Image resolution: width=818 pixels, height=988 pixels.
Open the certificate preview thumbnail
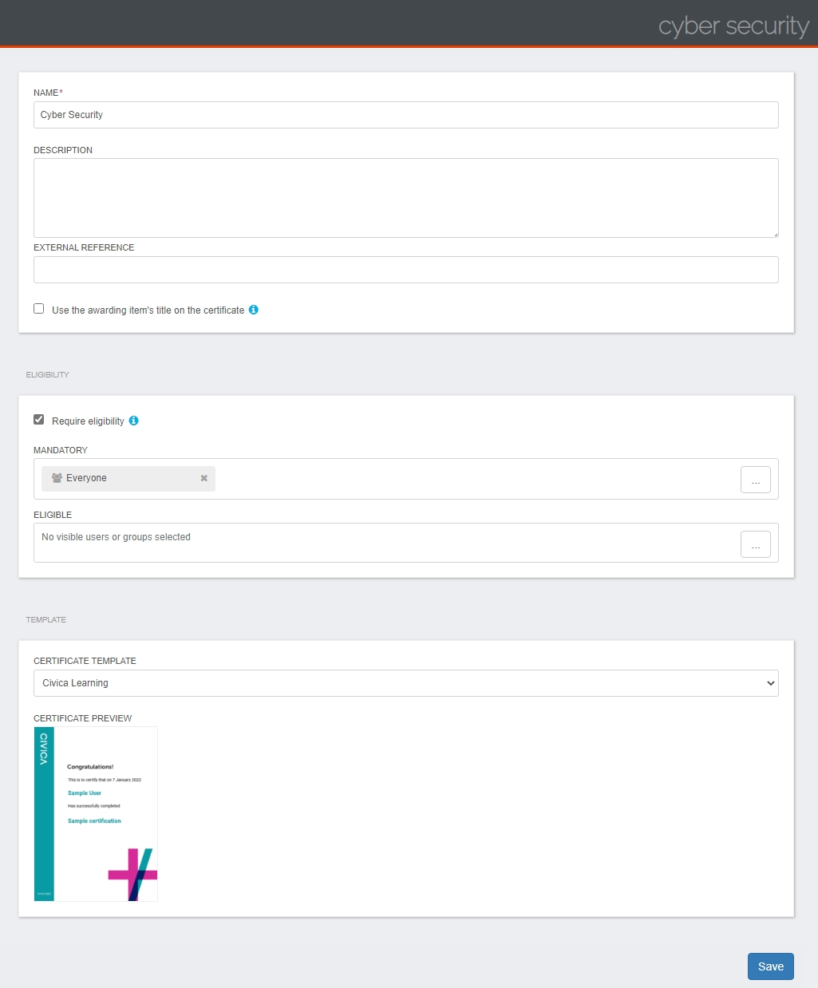click(x=96, y=814)
